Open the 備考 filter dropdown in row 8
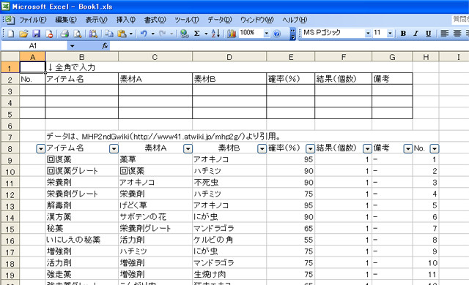469x285 pixels. [408, 148]
